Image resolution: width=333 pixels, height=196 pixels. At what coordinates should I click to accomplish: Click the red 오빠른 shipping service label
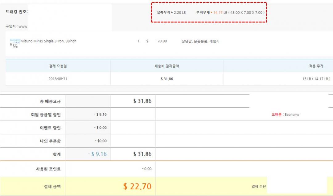click(x=276, y=114)
